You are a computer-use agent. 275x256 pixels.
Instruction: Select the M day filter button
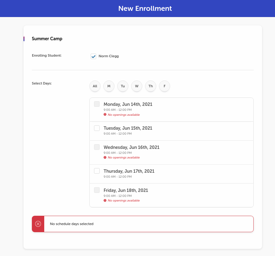[109, 86]
